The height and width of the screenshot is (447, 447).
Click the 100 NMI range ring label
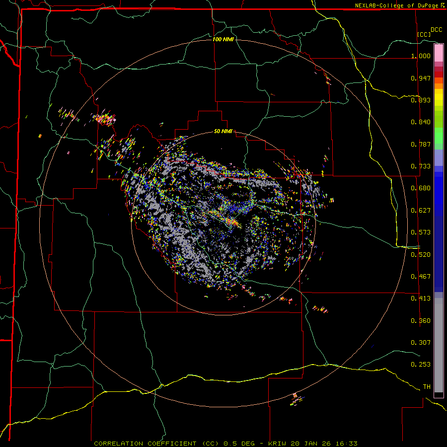click(223, 39)
